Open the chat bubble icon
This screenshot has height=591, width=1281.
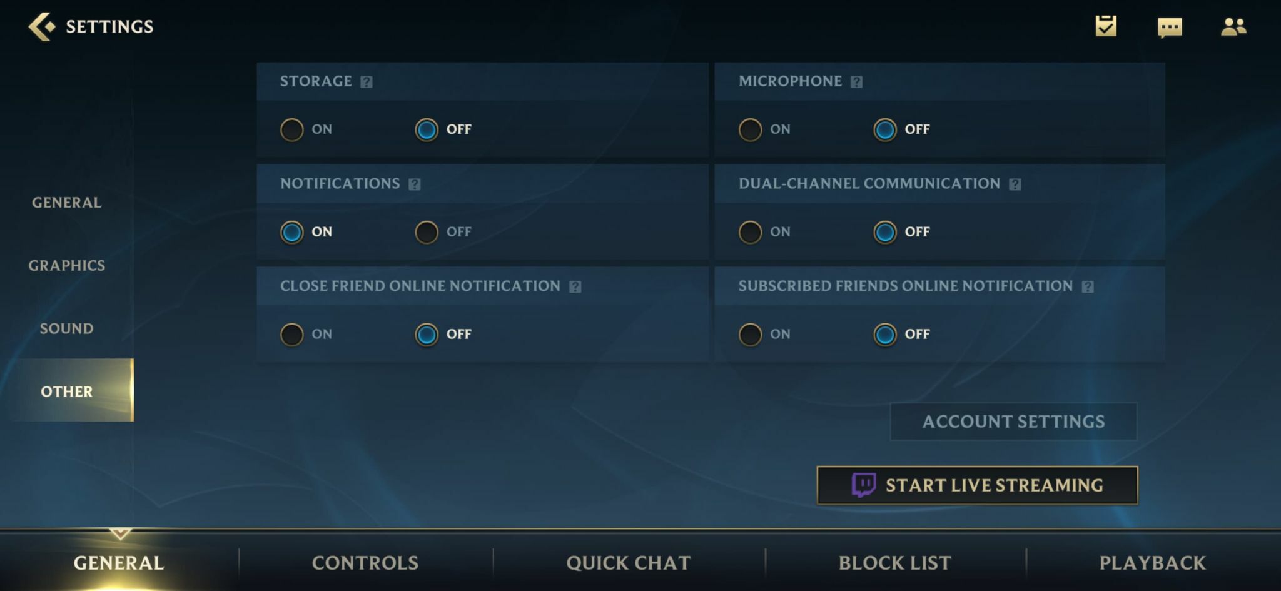[1170, 28]
